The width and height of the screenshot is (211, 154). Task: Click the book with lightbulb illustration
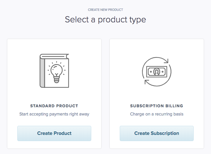point(54,71)
